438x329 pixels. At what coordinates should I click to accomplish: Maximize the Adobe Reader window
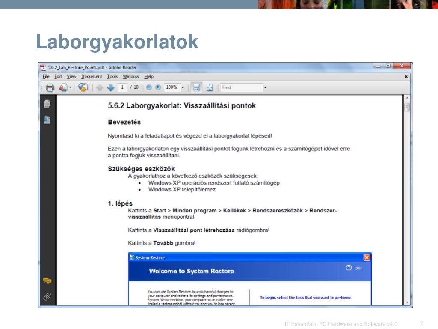388,66
